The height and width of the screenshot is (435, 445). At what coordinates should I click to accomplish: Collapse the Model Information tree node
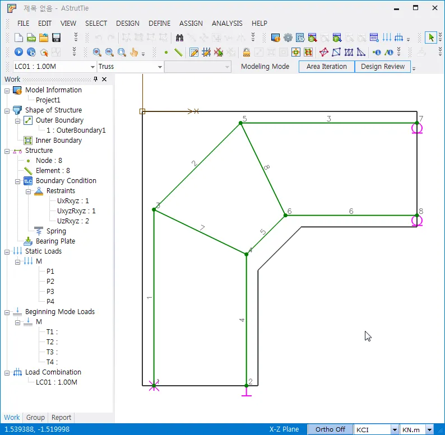coord(7,91)
